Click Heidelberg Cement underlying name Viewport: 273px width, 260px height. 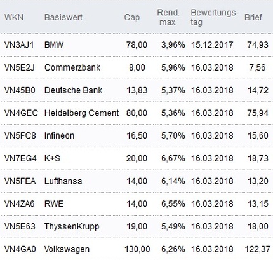[81, 113]
